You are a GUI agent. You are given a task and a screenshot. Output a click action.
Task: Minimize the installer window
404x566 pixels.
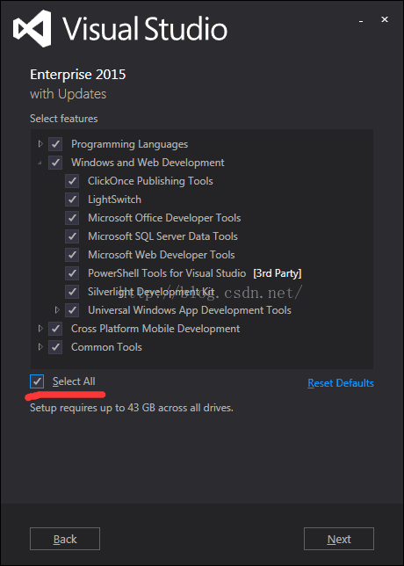pyautogui.click(x=361, y=22)
